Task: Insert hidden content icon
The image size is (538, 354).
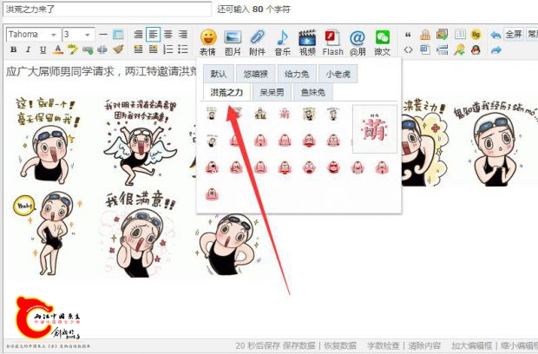Action: tap(425, 49)
